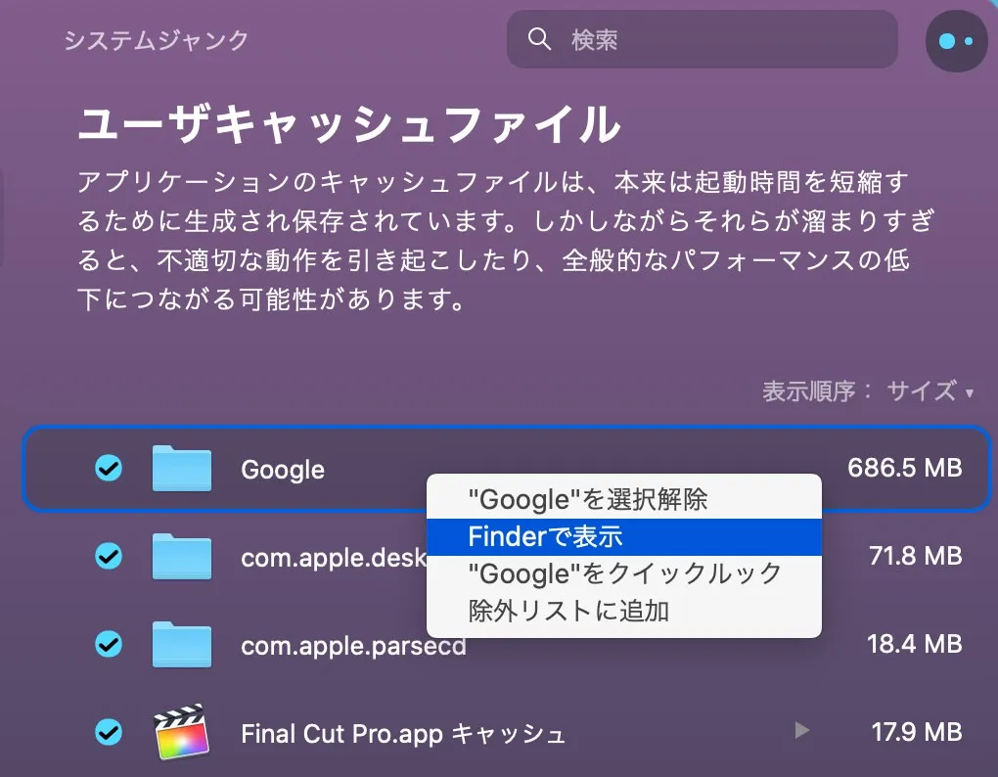998x777 pixels.
Task: Select the Google row name
Action: pos(283,470)
